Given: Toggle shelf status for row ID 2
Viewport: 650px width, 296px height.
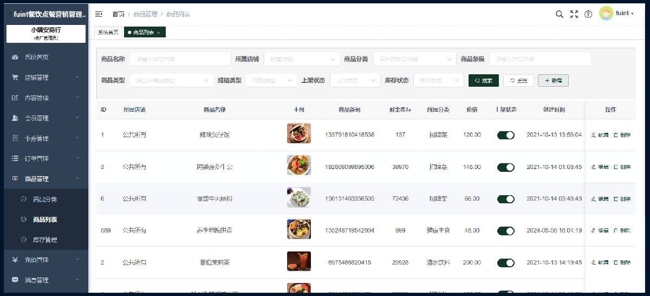Looking at the screenshot, I should tap(506, 262).
